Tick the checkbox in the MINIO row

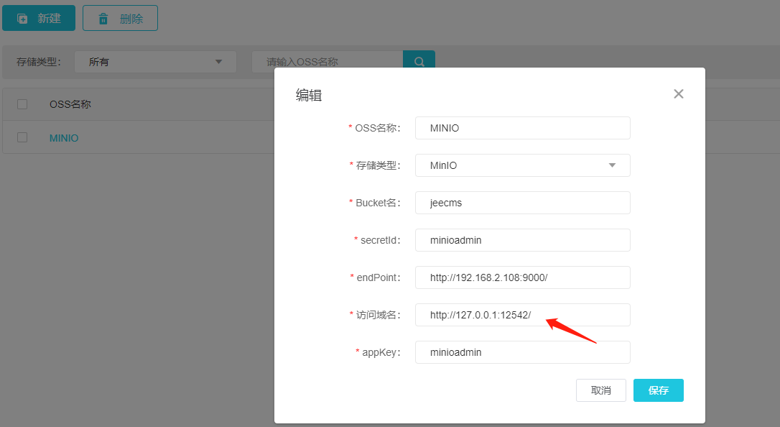[22, 137]
